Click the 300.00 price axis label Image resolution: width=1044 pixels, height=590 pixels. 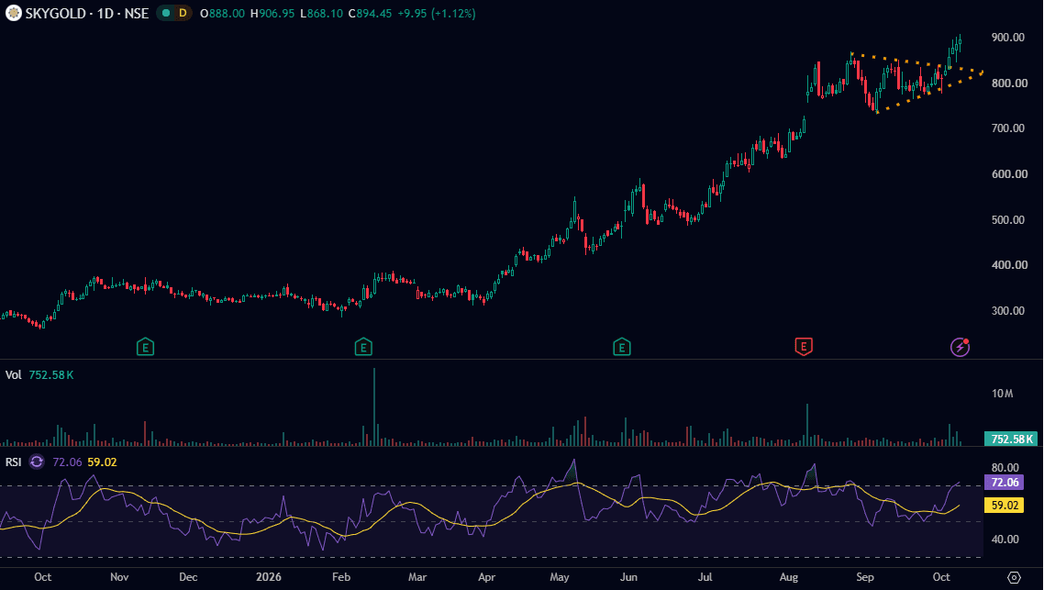(1008, 311)
